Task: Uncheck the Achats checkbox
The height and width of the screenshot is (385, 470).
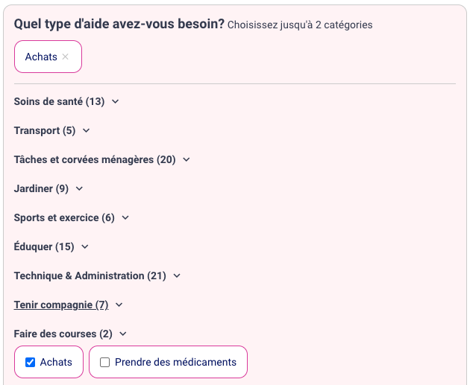Action: point(31,363)
